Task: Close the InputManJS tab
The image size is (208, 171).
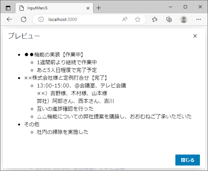Action: pos(88,8)
